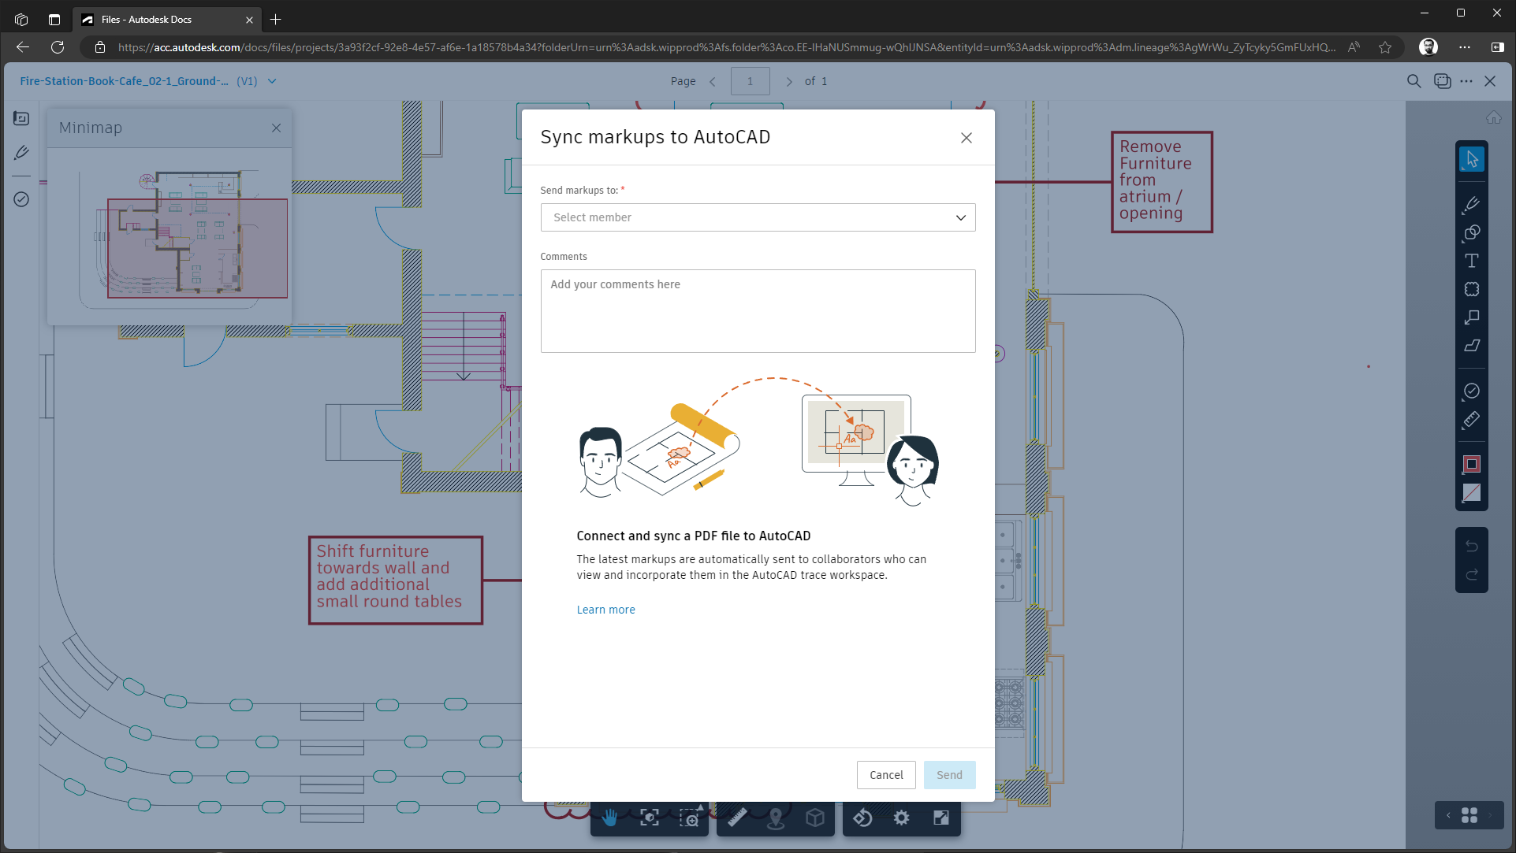Click the location pin tool
The image size is (1516, 853).
[x=776, y=818]
